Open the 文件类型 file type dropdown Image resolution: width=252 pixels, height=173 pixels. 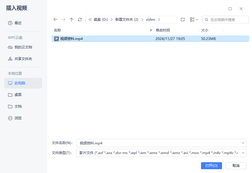pos(243,153)
